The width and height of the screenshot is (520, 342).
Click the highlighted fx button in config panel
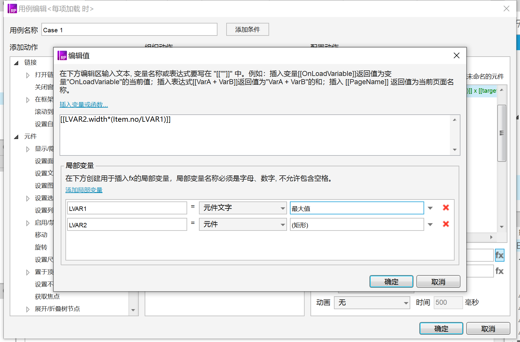499,255
